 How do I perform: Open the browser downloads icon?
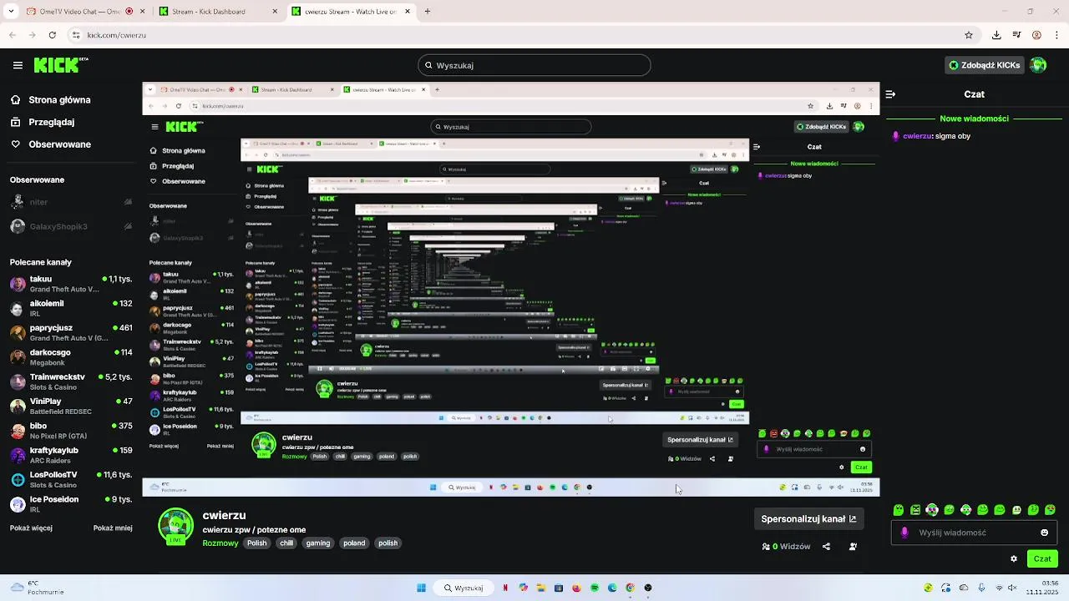(x=996, y=35)
